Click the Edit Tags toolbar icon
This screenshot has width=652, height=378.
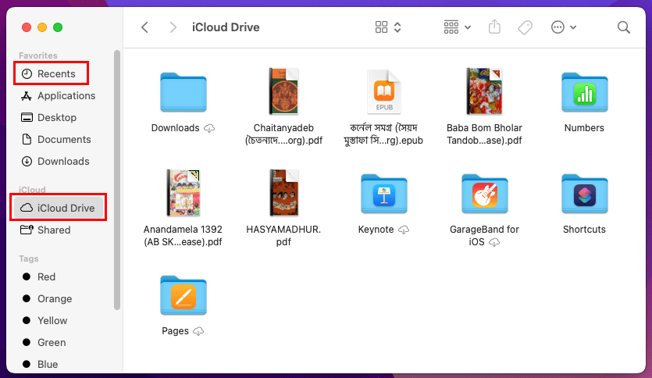(x=526, y=27)
